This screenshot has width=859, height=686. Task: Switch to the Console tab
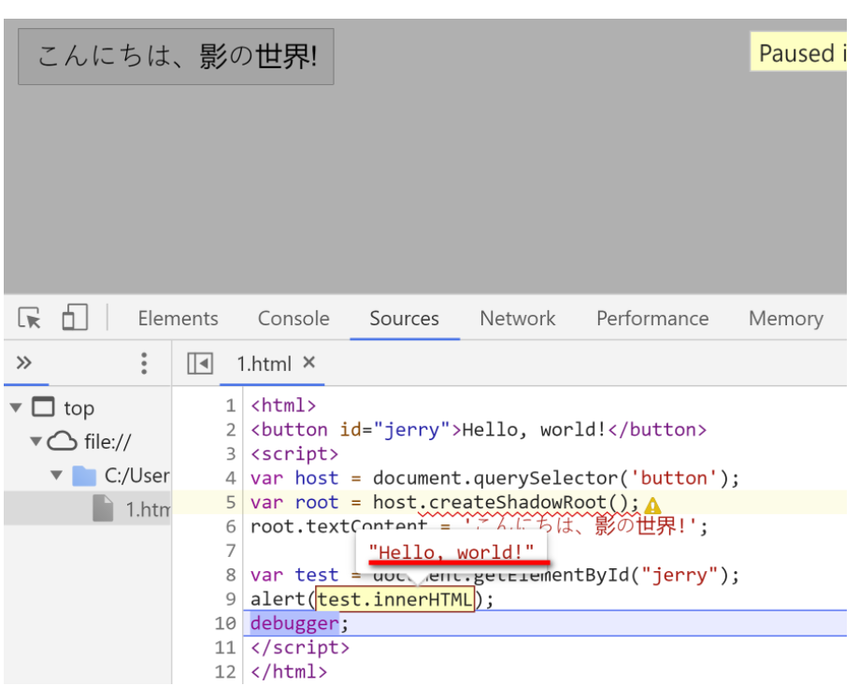pyautogui.click(x=293, y=319)
